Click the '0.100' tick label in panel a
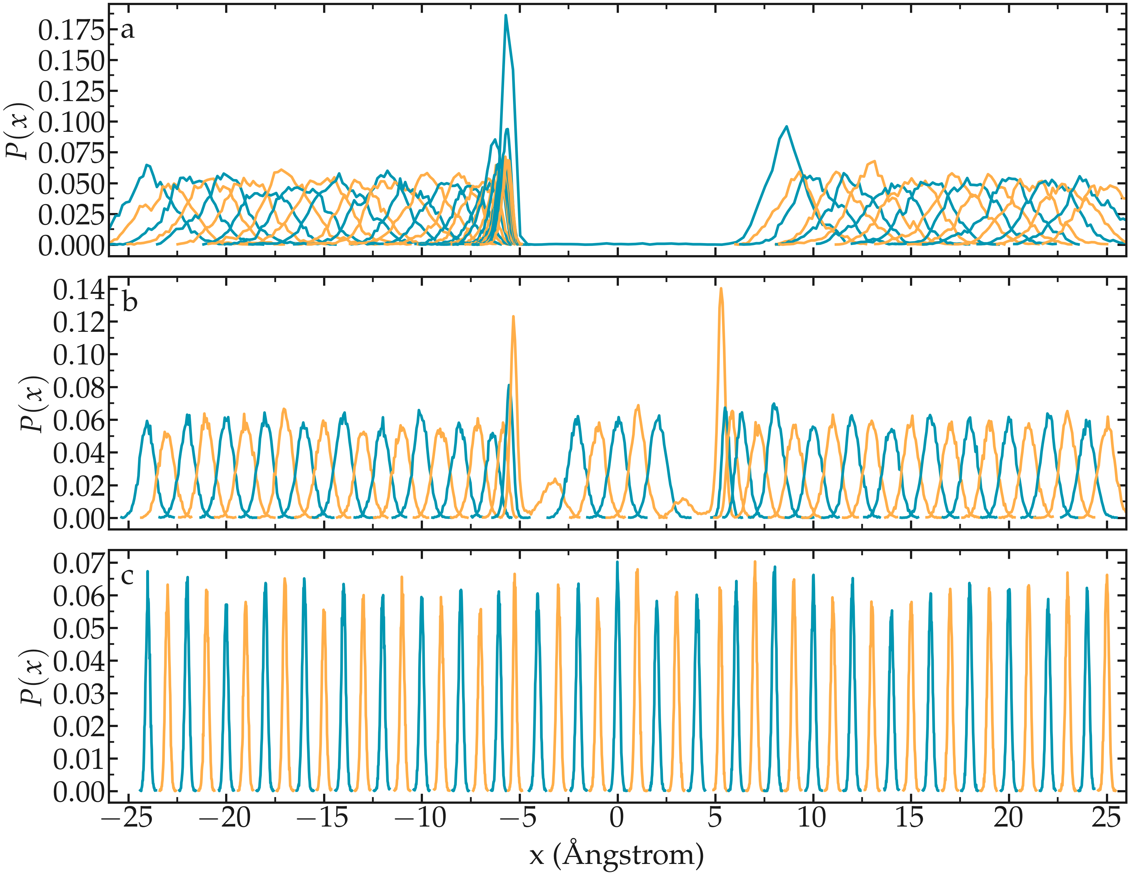Screen dimensions: 1130x876 (x=71, y=123)
